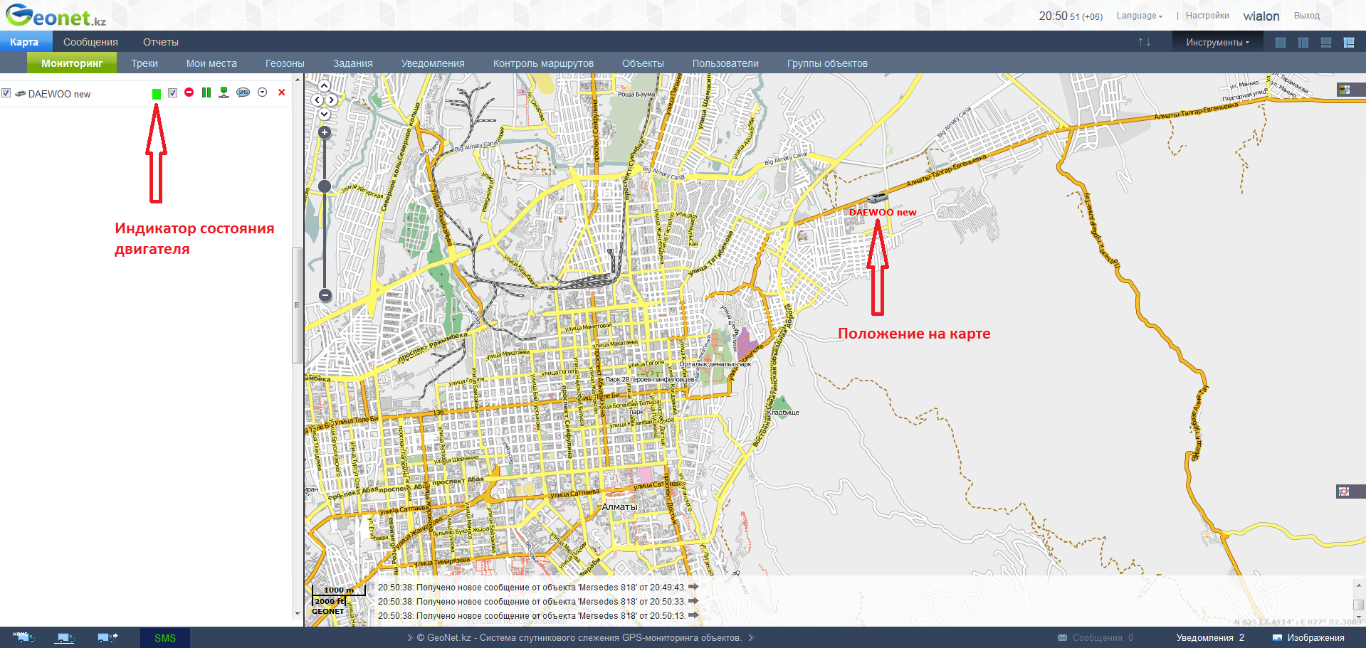Click the map zoom in plus button

(x=325, y=133)
